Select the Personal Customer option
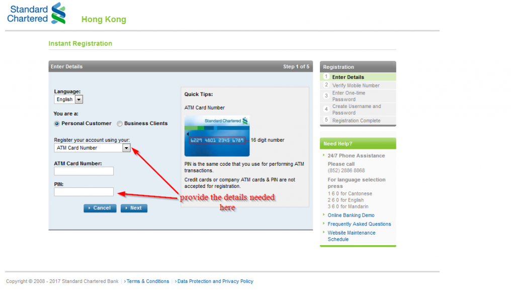Image resolution: width=515 pixels, height=307 pixels. [x=57, y=123]
